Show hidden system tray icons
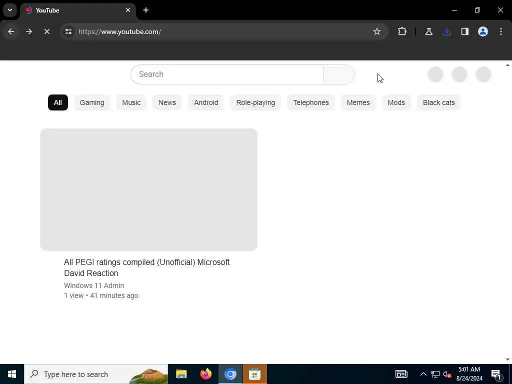The height and width of the screenshot is (384, 512). pyautogui.click(x=423, y=374)
